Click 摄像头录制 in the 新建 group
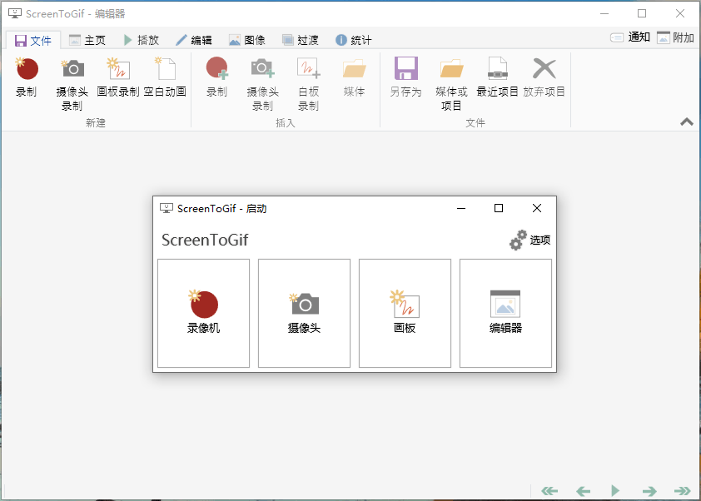Viewport: 701px width, 501px height. click(x=72, y=84)
